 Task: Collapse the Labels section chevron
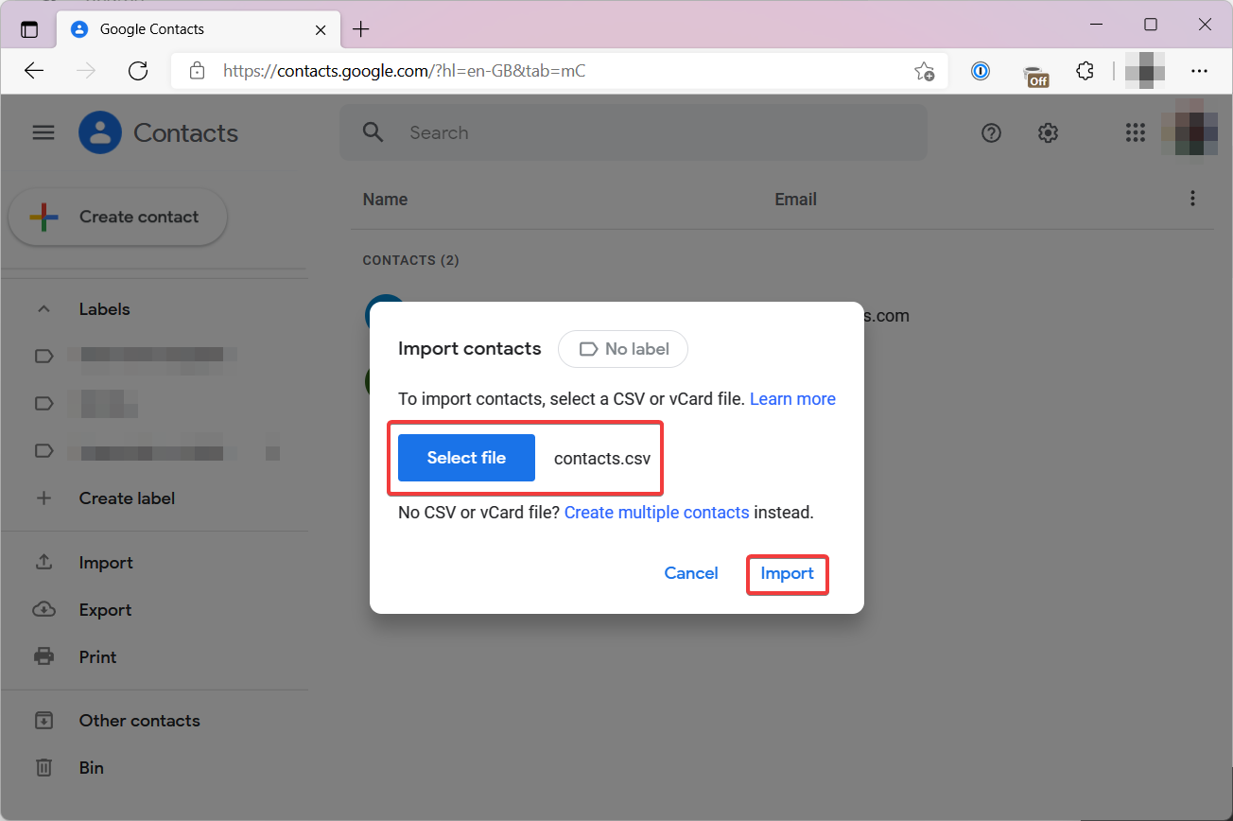point(43,309)
